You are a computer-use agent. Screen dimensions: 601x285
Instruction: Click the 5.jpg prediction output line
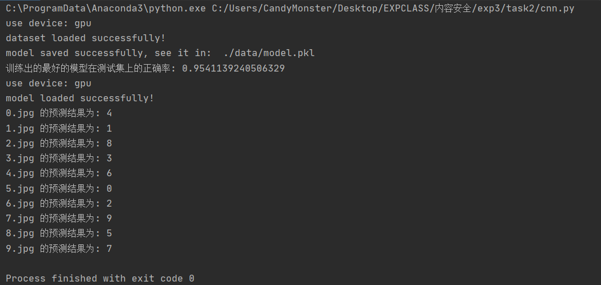pos(58,188)
